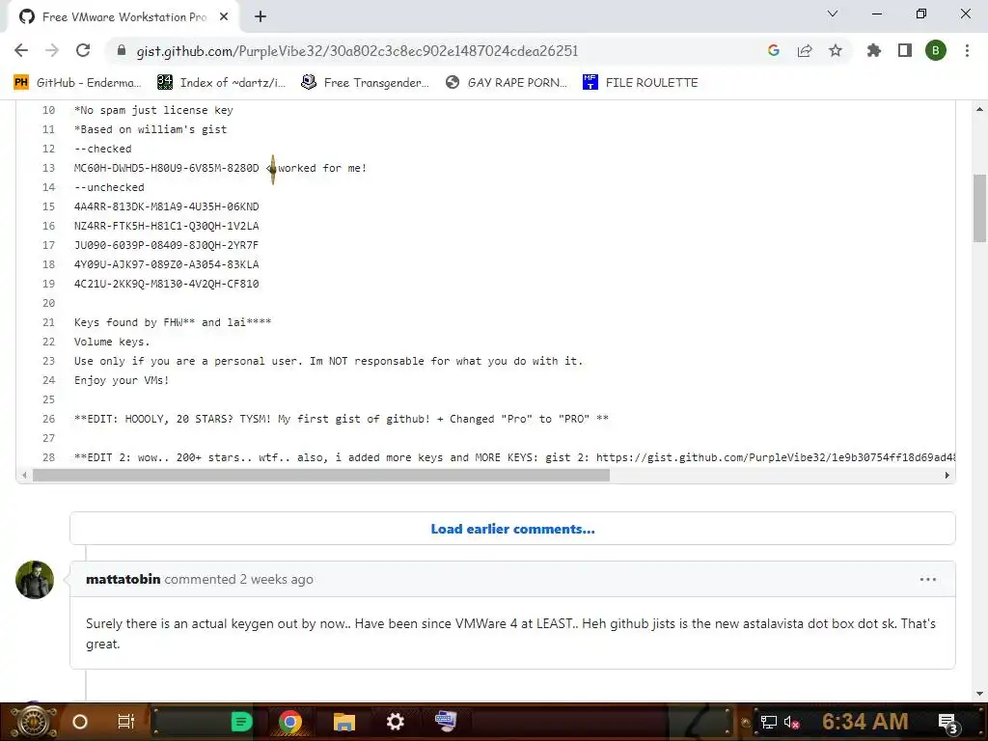Open Task View on taskbar

[126, 722]
